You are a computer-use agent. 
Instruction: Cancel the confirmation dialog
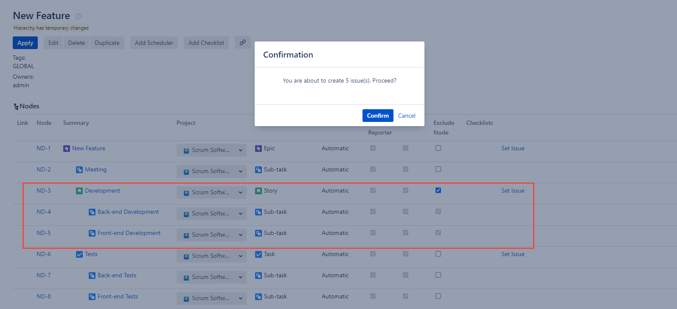click(407, 116)
